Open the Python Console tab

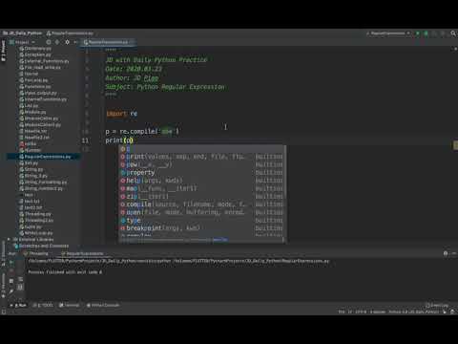tap(103, 305)
